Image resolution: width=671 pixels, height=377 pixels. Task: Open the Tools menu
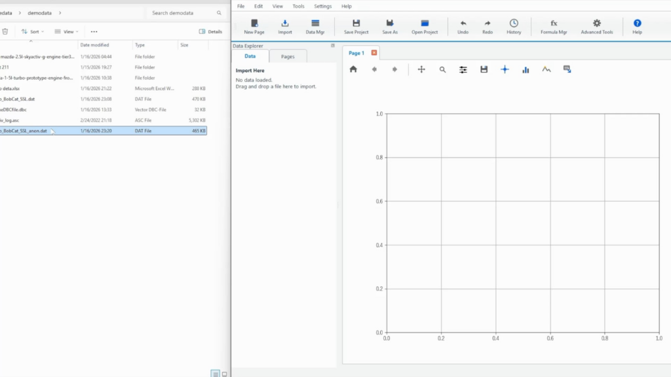pyautogui.click(x=298, y=6)
